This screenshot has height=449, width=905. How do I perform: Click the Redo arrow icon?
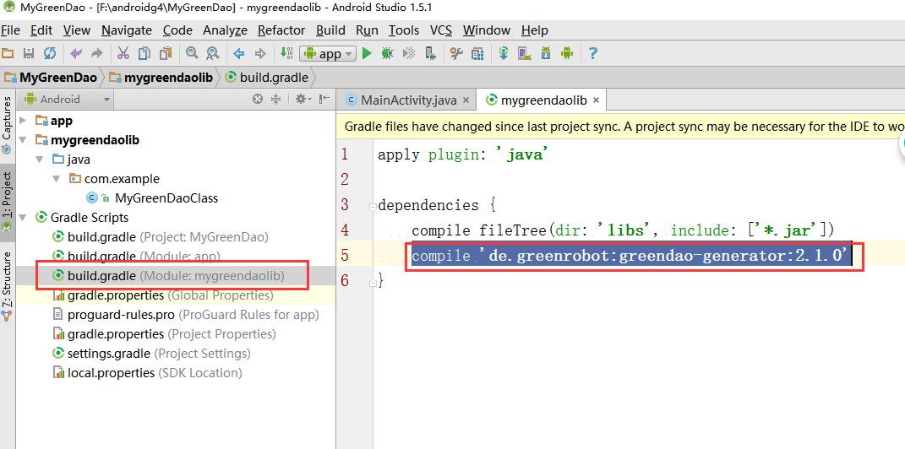[97, 54]
